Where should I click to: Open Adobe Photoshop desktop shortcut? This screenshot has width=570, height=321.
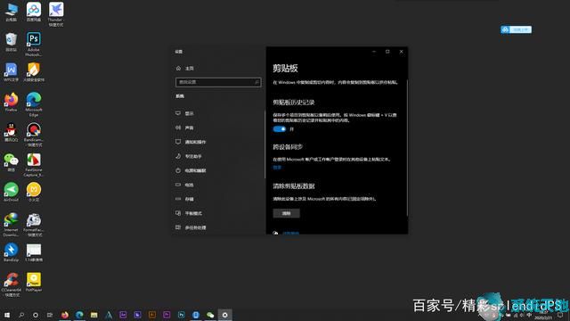34,44
